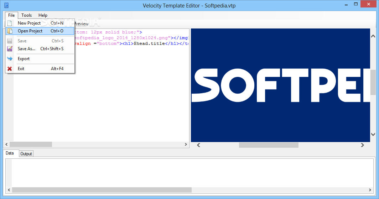Choose New Project from File menu
Screen dimensions: 379x199
pyautogui.click(x=40, y=23)
